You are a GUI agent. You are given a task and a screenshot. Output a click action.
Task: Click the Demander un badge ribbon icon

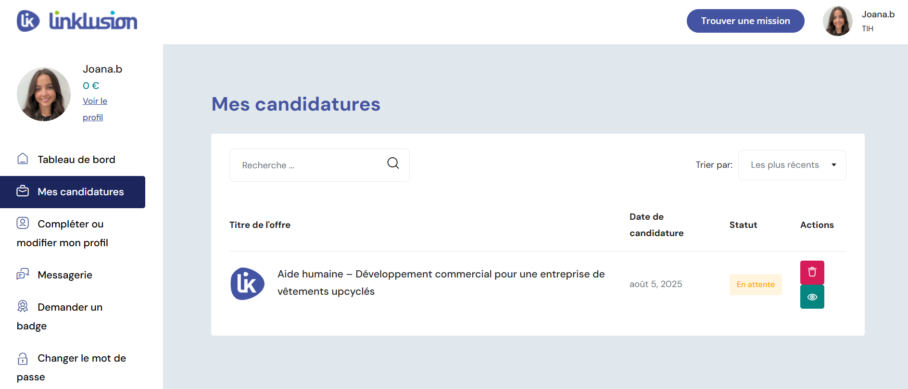click(x=23, y=306)
